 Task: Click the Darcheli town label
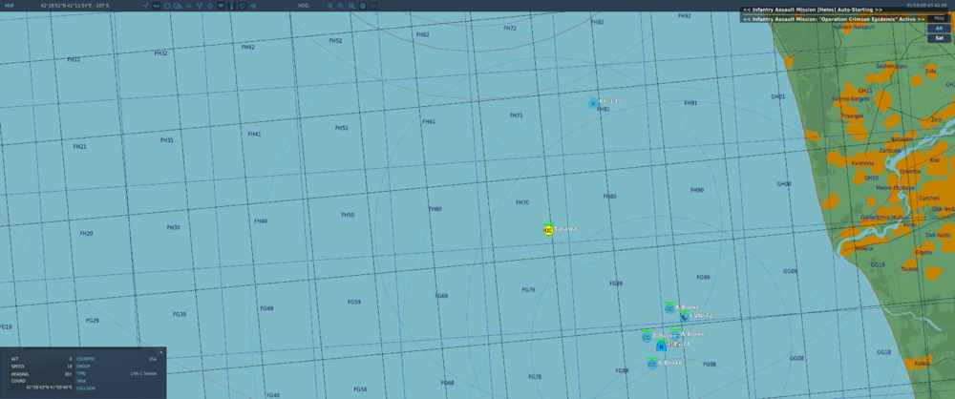[x=929, y=199]
